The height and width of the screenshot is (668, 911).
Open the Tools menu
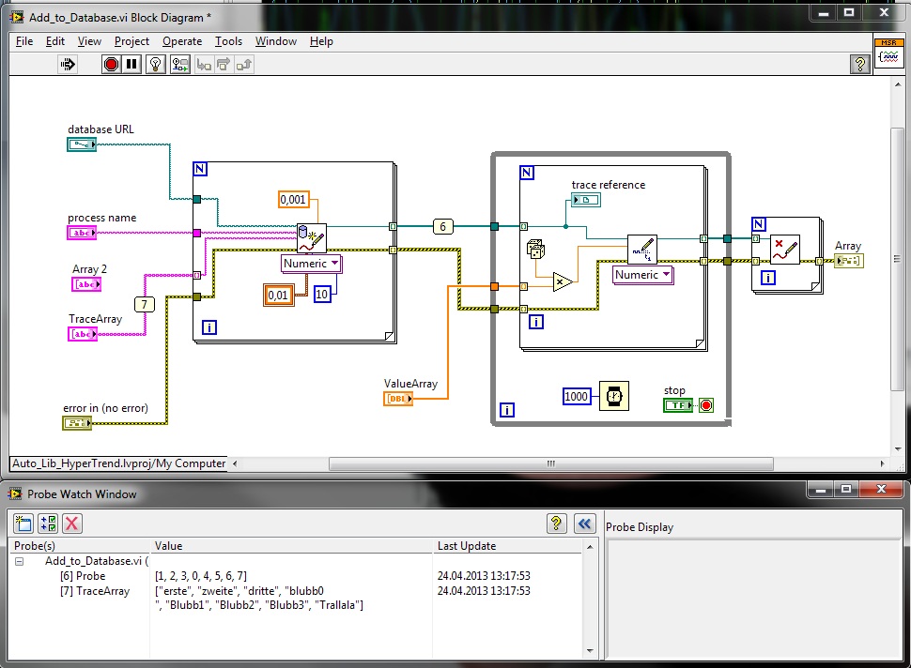(x=228, y=41)
